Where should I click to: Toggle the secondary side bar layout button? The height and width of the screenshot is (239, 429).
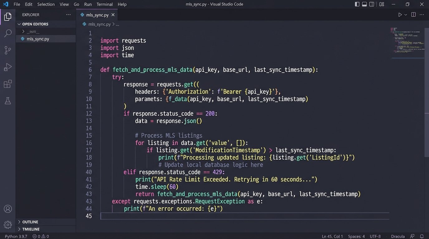pyautogui.click(x=372, y=4)
